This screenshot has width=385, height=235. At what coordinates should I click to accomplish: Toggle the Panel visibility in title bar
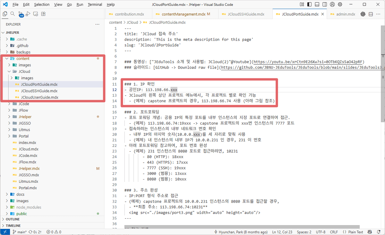(317, 4)
